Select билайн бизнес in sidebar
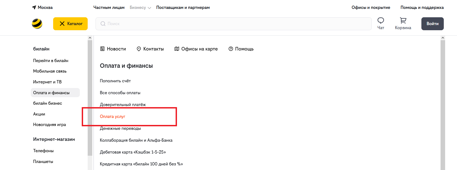The width and height of the screenshot is (457, 170). 48,103
